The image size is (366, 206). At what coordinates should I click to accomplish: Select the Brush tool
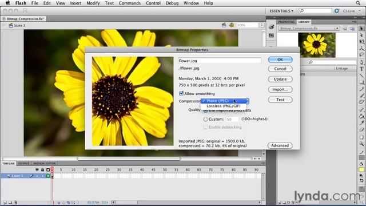click(361, 96)
